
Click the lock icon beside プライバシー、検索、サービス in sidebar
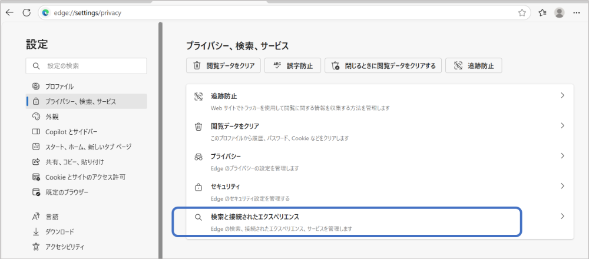tap(36, 101)
